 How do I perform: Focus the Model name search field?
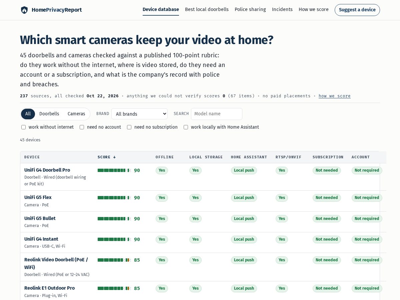pyautogui.click(x=217, y=114)
